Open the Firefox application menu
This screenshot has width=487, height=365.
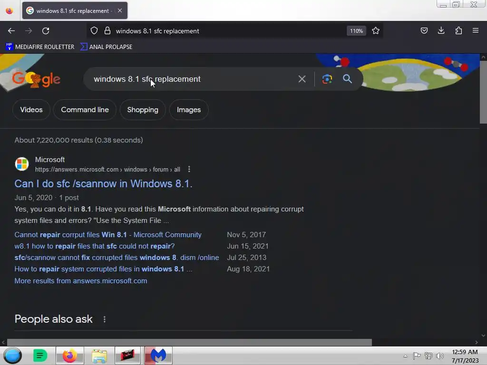click(x=476, y=30)
